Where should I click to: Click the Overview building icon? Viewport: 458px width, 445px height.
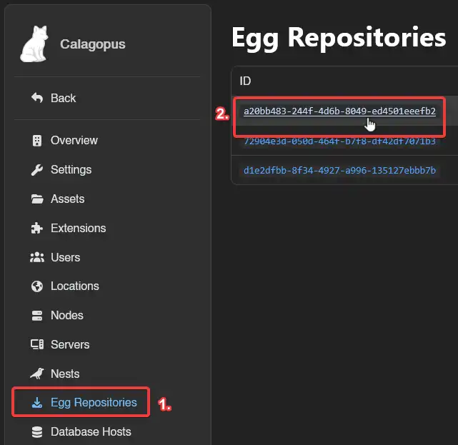(37, 141)
